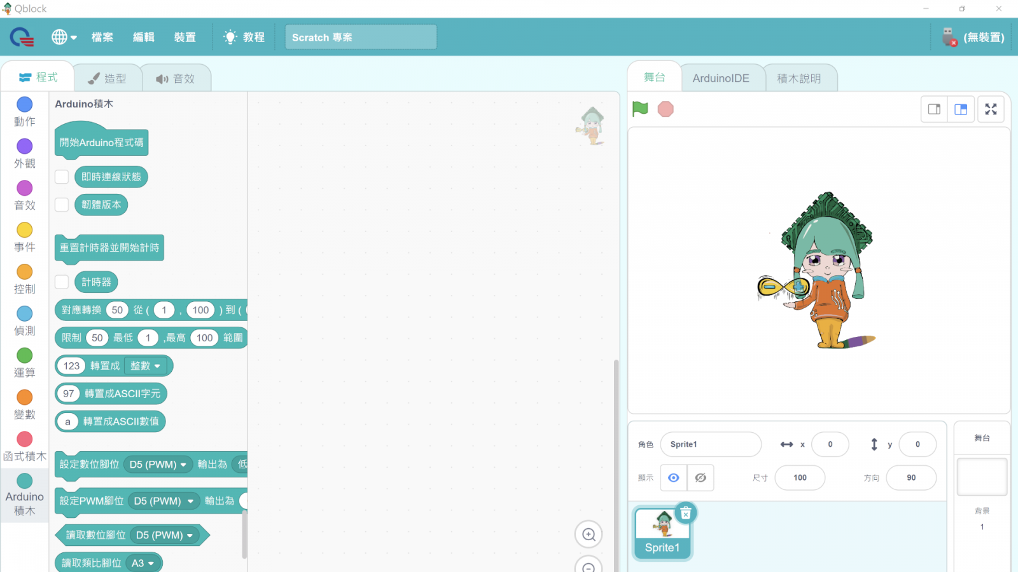Click the red stop button
The width and height of the screenshot is (1018, 572).
click(x=666, y=109)
